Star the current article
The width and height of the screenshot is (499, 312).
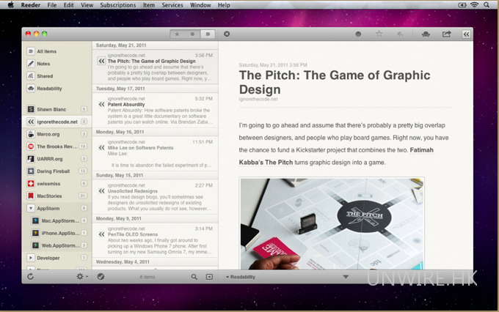click(x=379, y=34)
